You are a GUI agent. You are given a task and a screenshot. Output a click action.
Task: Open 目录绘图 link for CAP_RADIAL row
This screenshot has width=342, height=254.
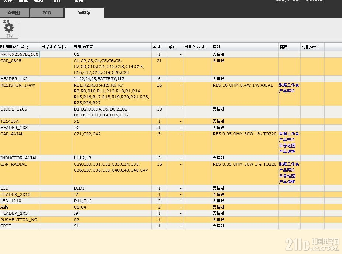click(x=287, y=176)
